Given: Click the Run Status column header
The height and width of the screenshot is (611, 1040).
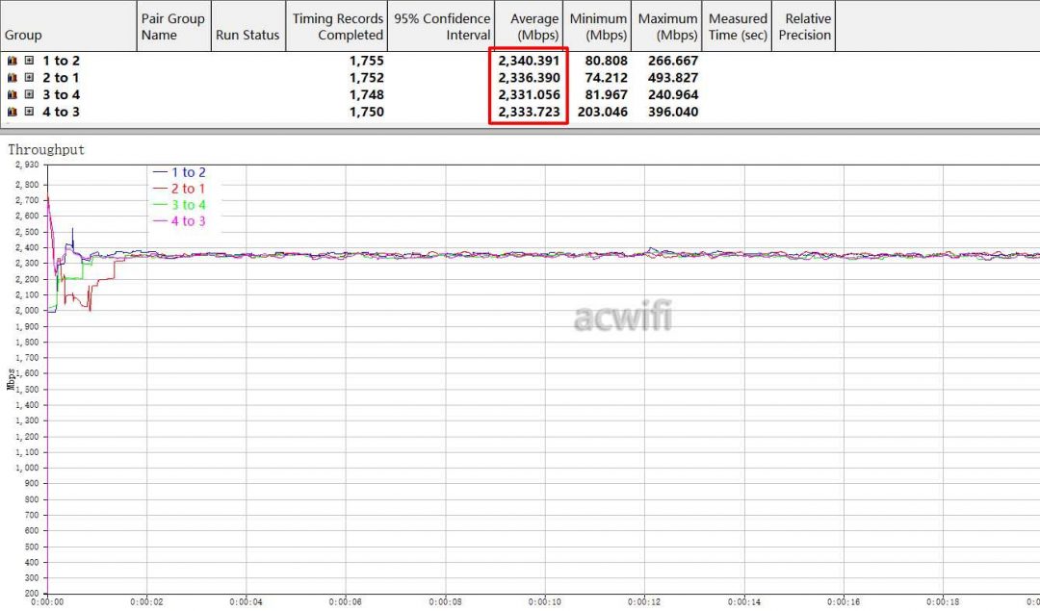Looking at the screenshot, I should point(247,35).
